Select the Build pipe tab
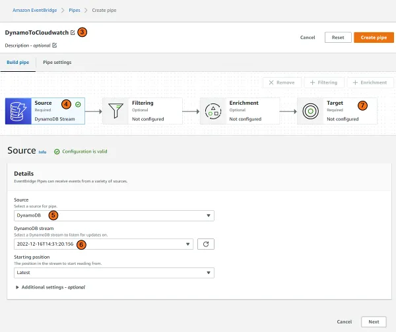 point(18,63)
